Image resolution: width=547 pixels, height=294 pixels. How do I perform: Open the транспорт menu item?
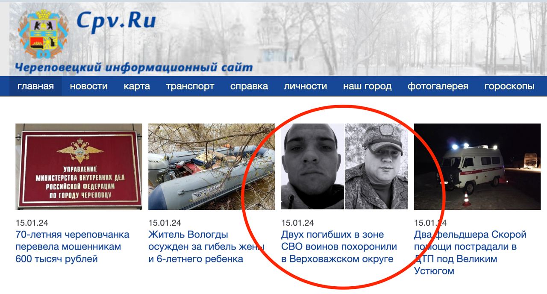coord(190,86)
